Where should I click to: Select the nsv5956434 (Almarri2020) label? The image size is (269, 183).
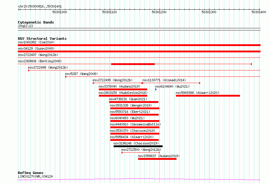[132, 137]
